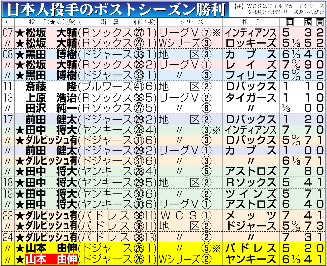The image size is (327, 266).
Task: Click the 相手 column header
Action: (x=251, y=22)
